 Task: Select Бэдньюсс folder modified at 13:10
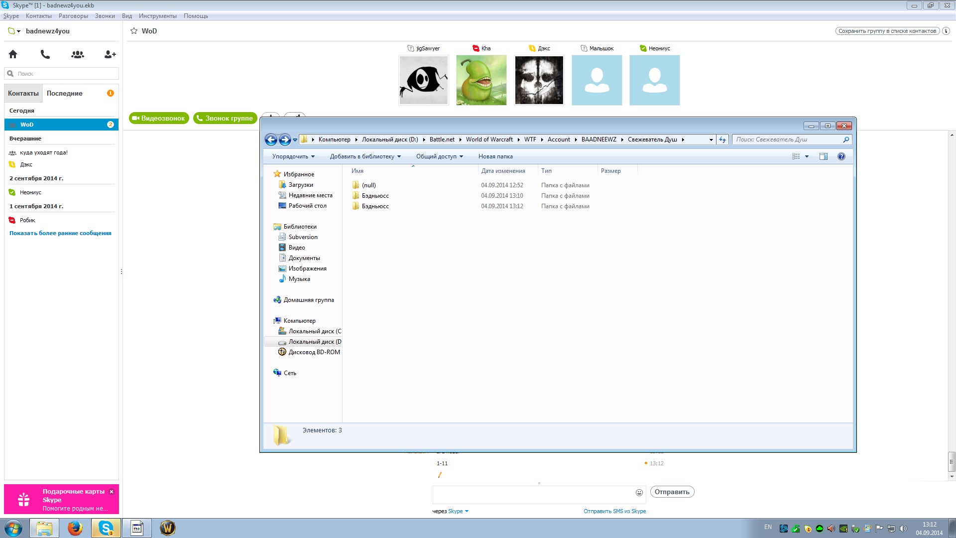pos(375,196)
